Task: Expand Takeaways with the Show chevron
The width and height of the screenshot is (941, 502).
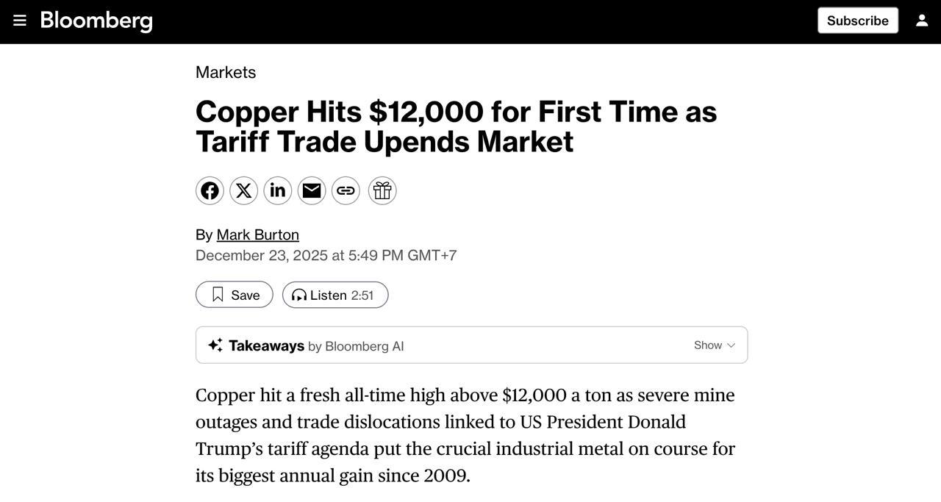Action: 715,345
